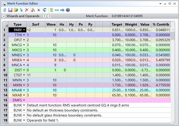
Task: Click the Update merit function refresh icon
Action: click(x=4, y=10)
